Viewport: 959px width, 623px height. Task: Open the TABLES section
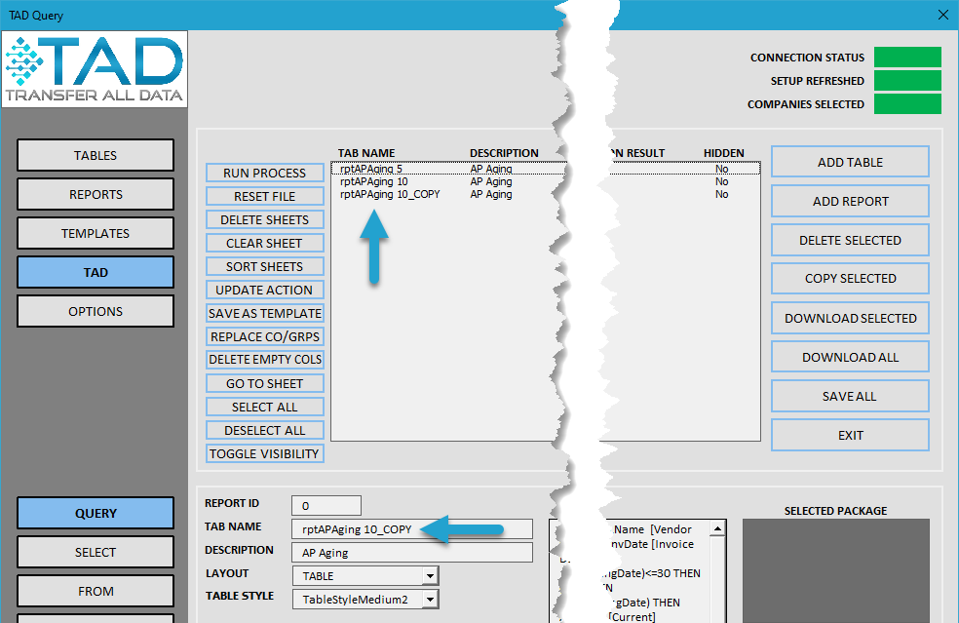(96, 155)
